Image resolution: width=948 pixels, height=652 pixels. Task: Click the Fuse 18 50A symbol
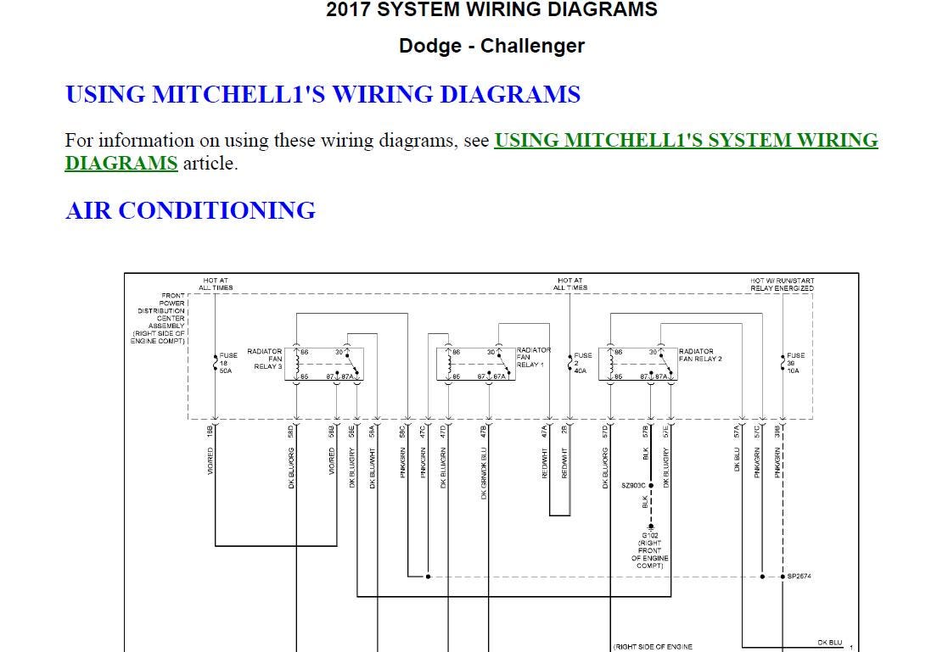coord(216,363)
